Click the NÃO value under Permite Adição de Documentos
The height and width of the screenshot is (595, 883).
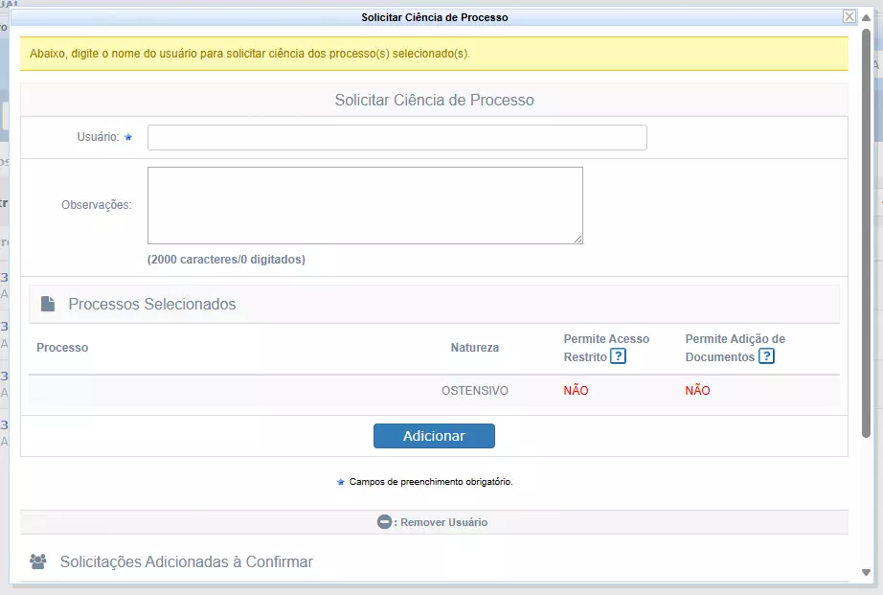(x=697, y=391)
